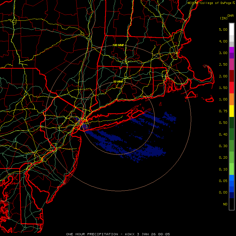This screenshot has height=236, width=236.
Task: Click the white swatch atop the legend
Action: pyautogui.click(x=232, y=29)
